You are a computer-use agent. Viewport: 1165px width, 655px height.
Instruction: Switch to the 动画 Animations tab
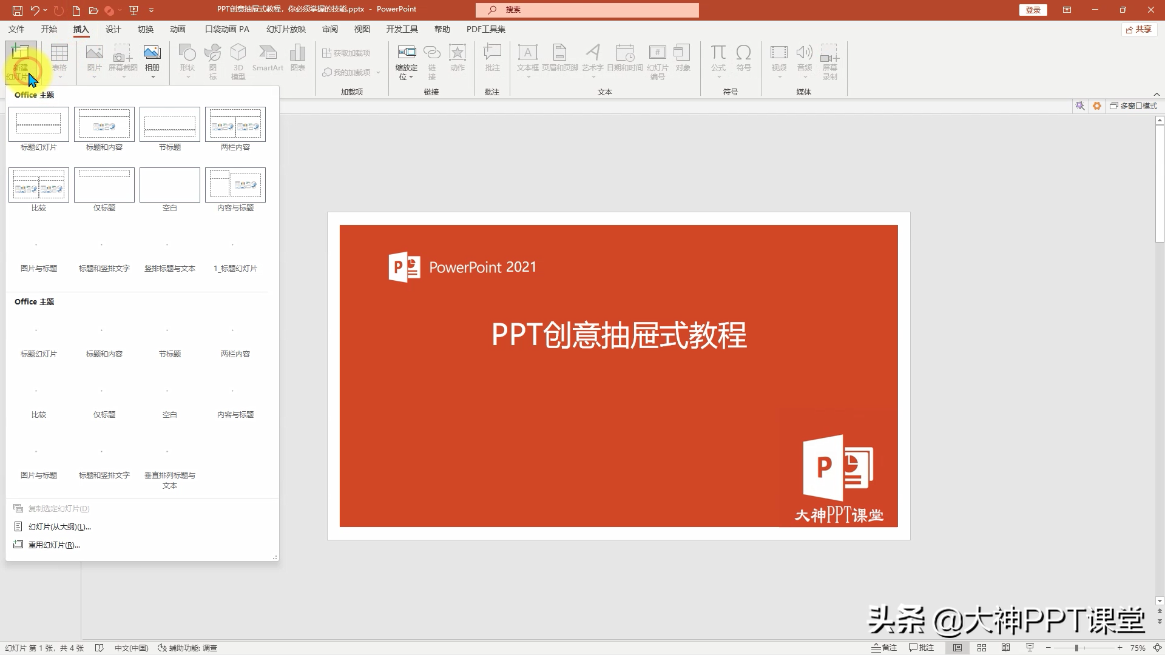tap(177, 29)
